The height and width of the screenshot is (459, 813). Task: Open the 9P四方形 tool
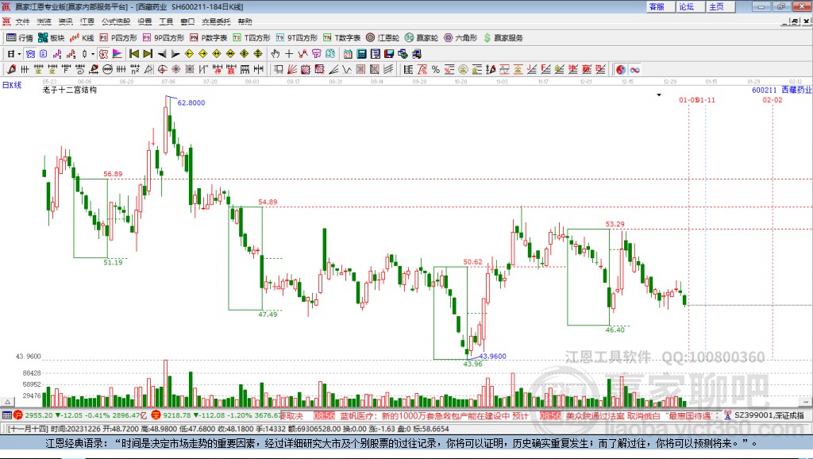click(x=163, y=37)
